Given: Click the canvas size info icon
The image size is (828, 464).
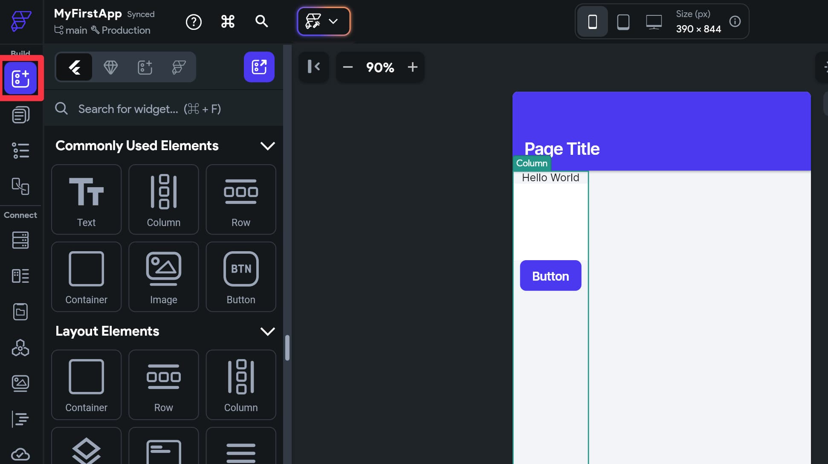Looking at the screenshot, I should [x=735, y=21].
